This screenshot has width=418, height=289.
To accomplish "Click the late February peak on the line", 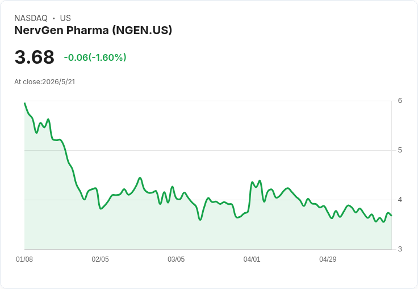I will pyautogui.click(x=140, y=177).
